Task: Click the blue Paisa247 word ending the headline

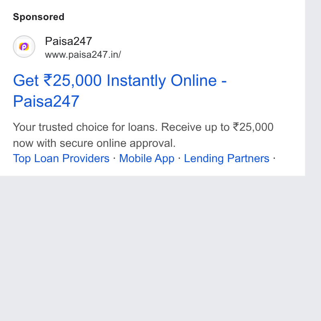Action: [x=46, y=101]
